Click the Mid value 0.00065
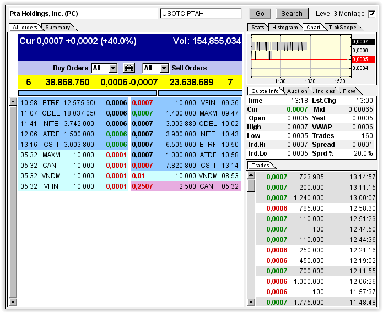Image resolution: width=383 pixels, height=313 pixels. (x=360, y=109)
